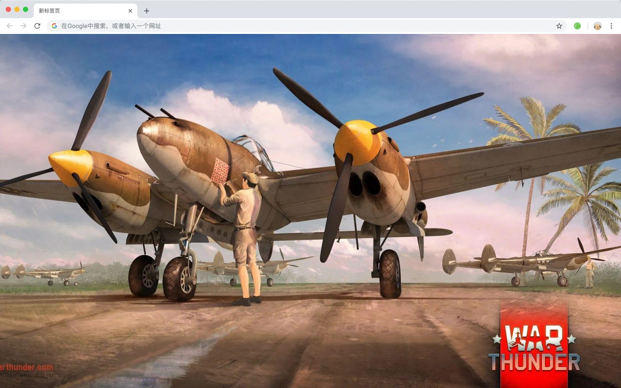621x388 pixels.
Task: Go back to the previous page
Action: (x=10, y=26)
